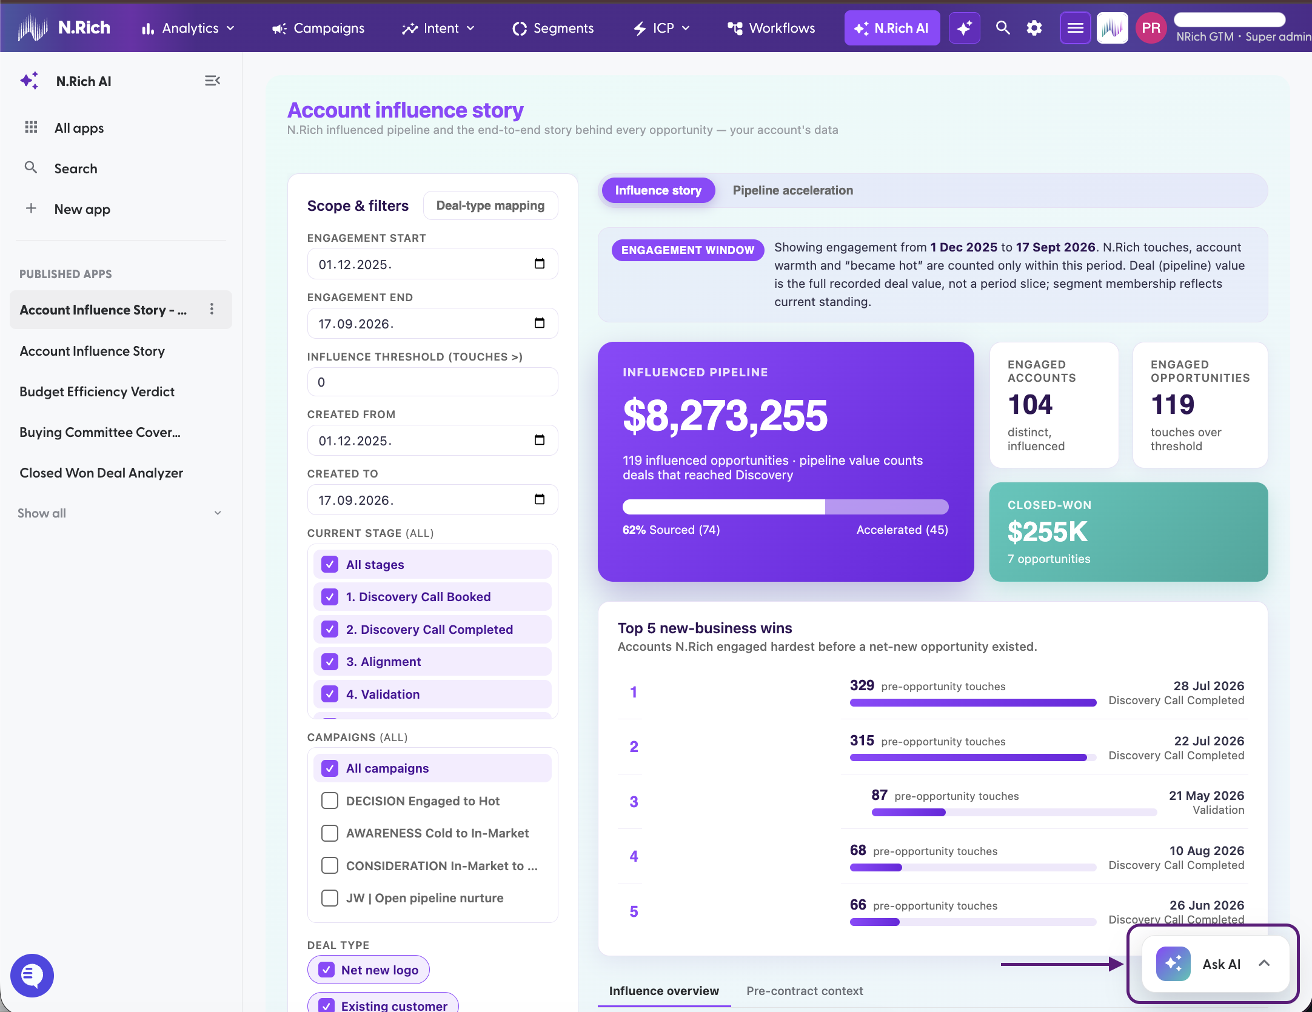Click the All apps grid icon
Screen dimensions: 1312x1012
pyautogui.click(x=31, y=127)
